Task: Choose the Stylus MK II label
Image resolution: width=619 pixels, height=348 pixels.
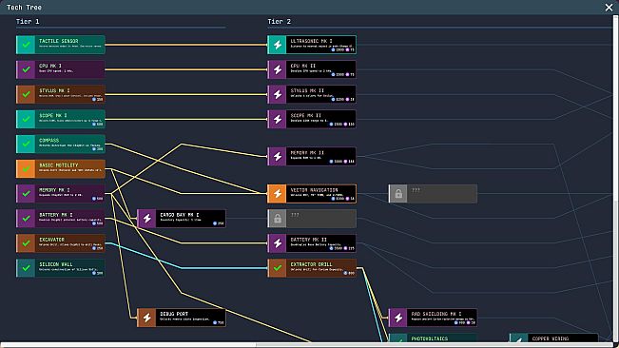Action: pyautogui.click(x=307, y=90)
